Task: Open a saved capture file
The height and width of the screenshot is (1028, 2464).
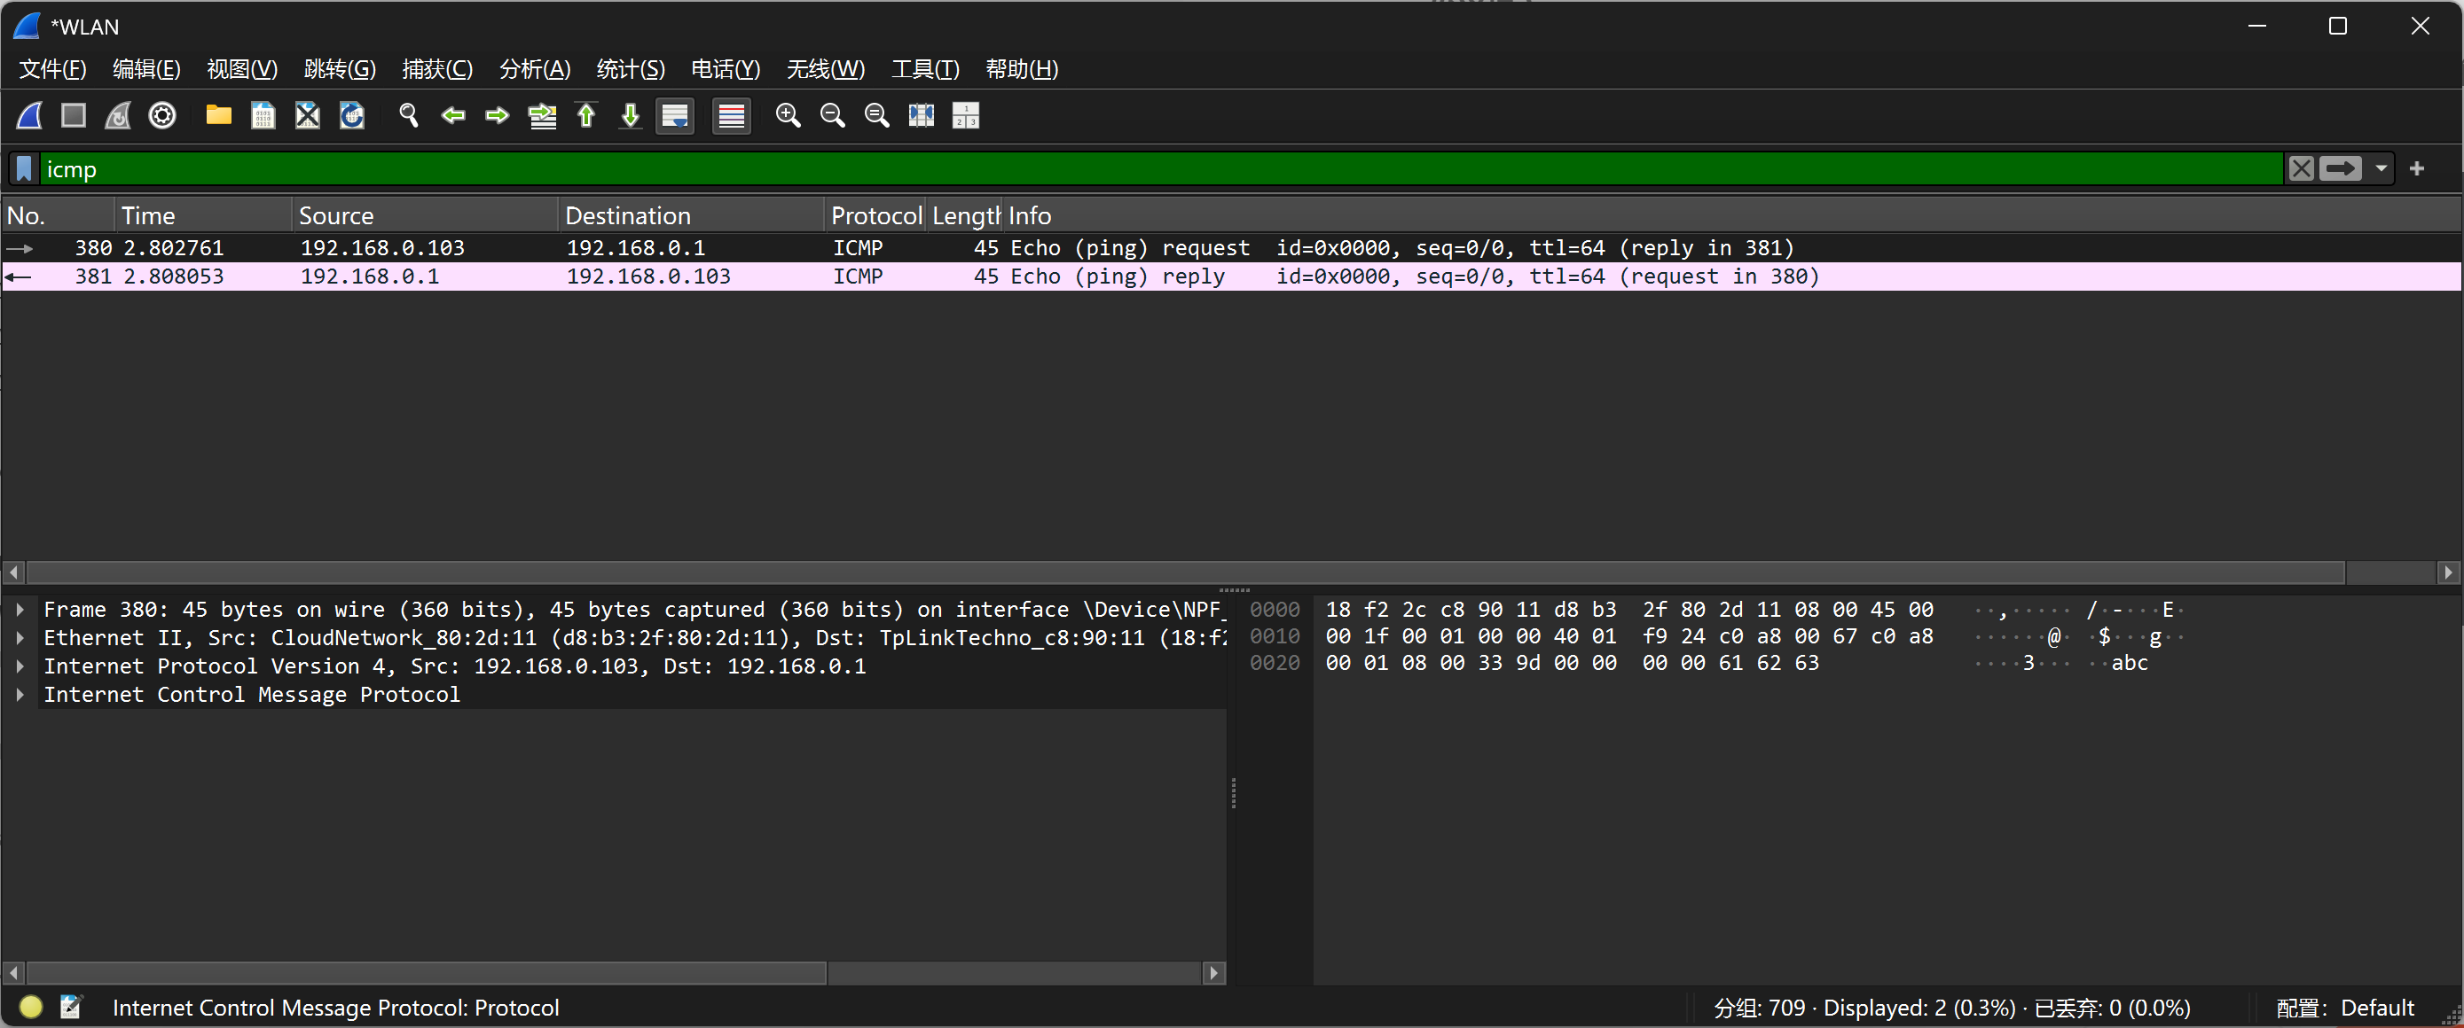Action: coord(218,114)
